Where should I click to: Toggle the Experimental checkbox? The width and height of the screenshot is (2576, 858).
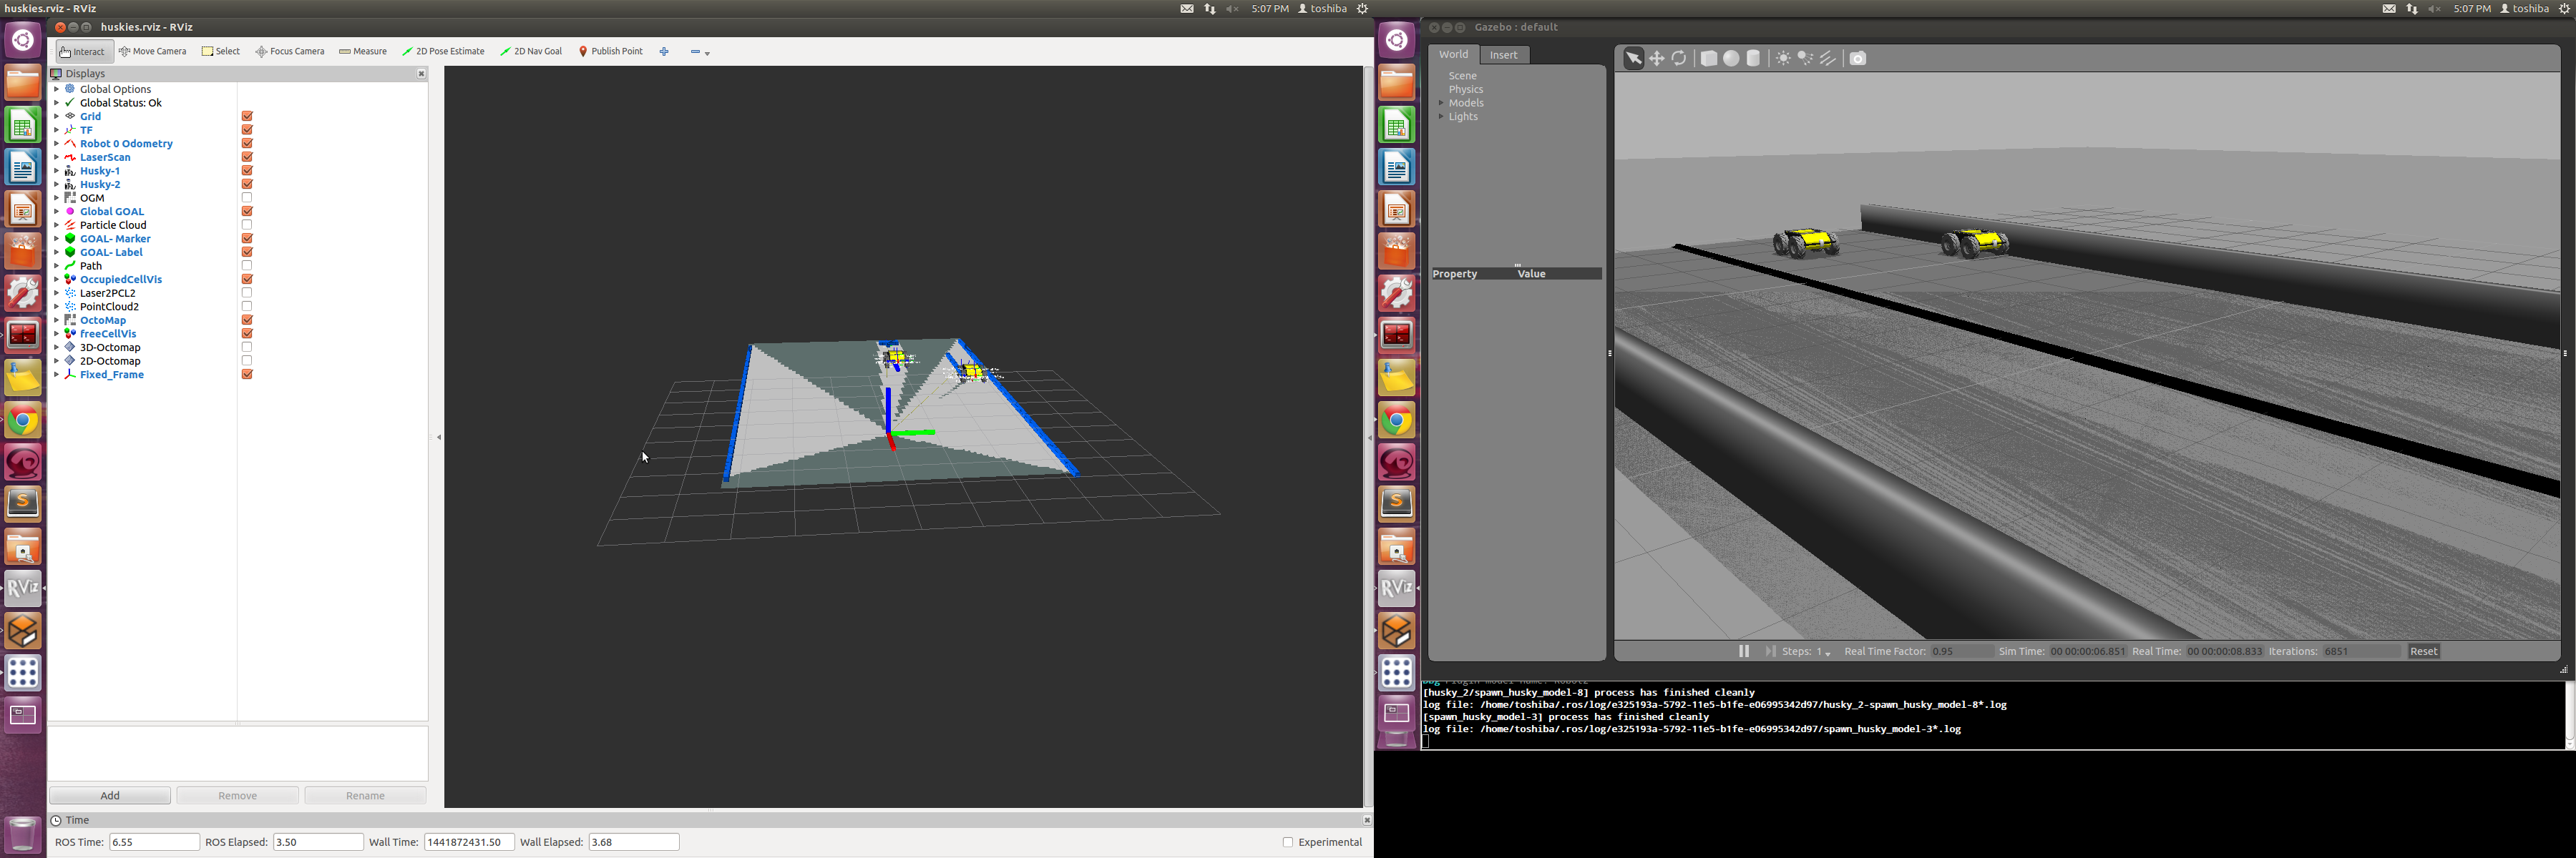pyautogui.click(x=1288, y=842)
